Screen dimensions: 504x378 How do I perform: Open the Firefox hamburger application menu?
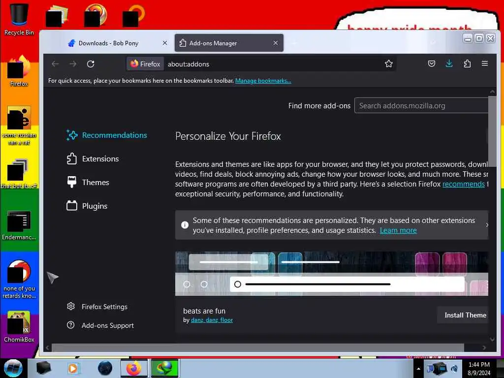[x=485, y=63]
